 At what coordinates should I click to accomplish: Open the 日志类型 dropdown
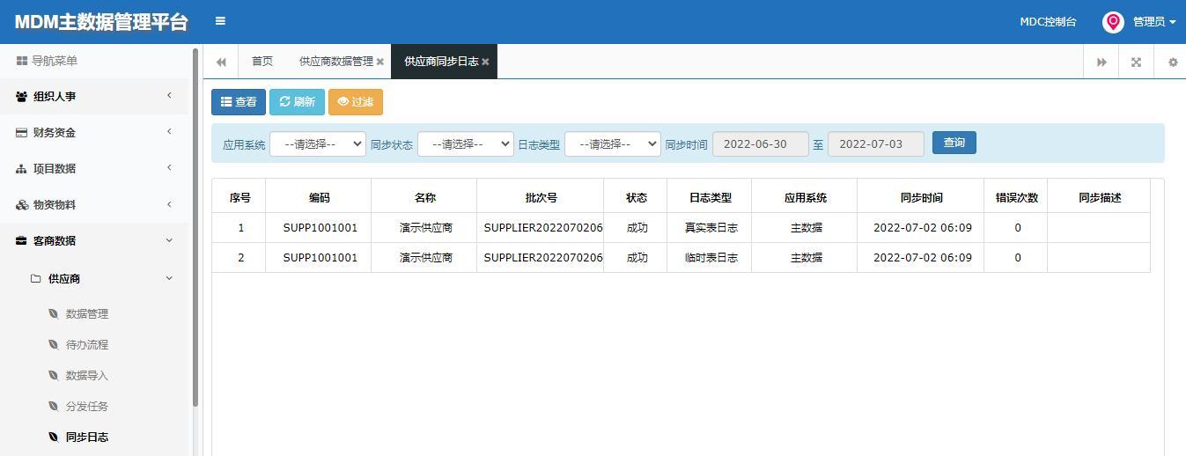613,144
